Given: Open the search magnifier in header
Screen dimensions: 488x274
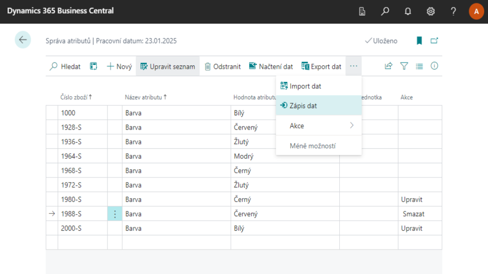Looking at the screenshot, I should click(x=385, y=11).
